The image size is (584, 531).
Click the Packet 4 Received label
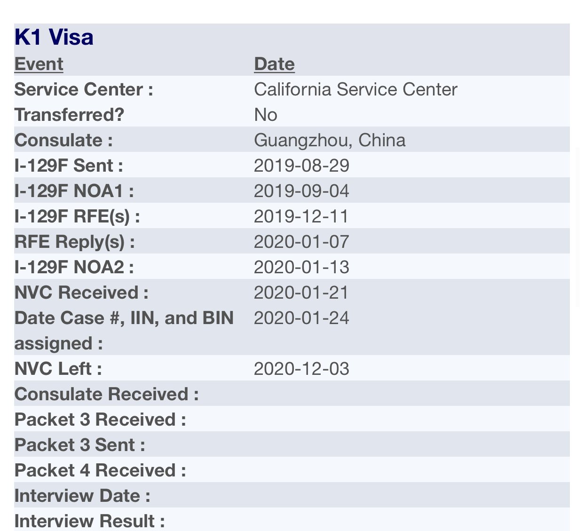[x=100, y=470]
